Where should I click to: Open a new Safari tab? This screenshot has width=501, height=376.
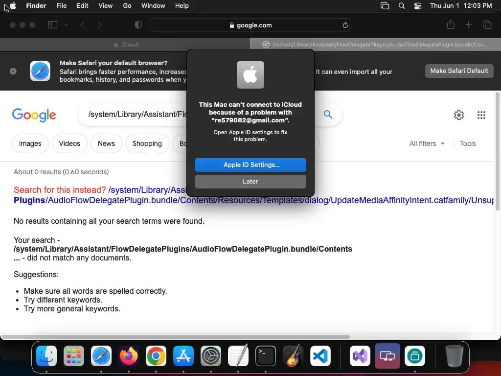tap(468, 24)
